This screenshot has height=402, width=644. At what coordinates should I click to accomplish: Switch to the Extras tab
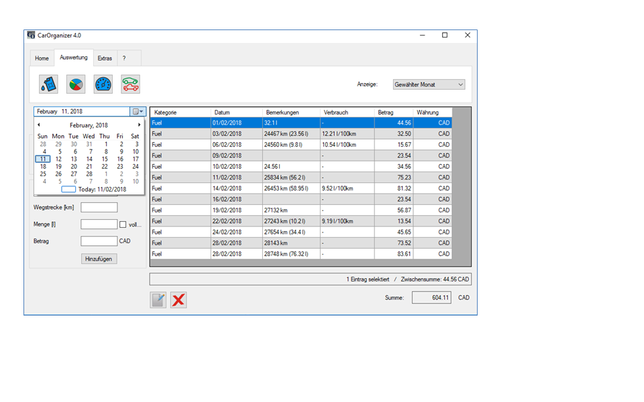pos(105,58)
